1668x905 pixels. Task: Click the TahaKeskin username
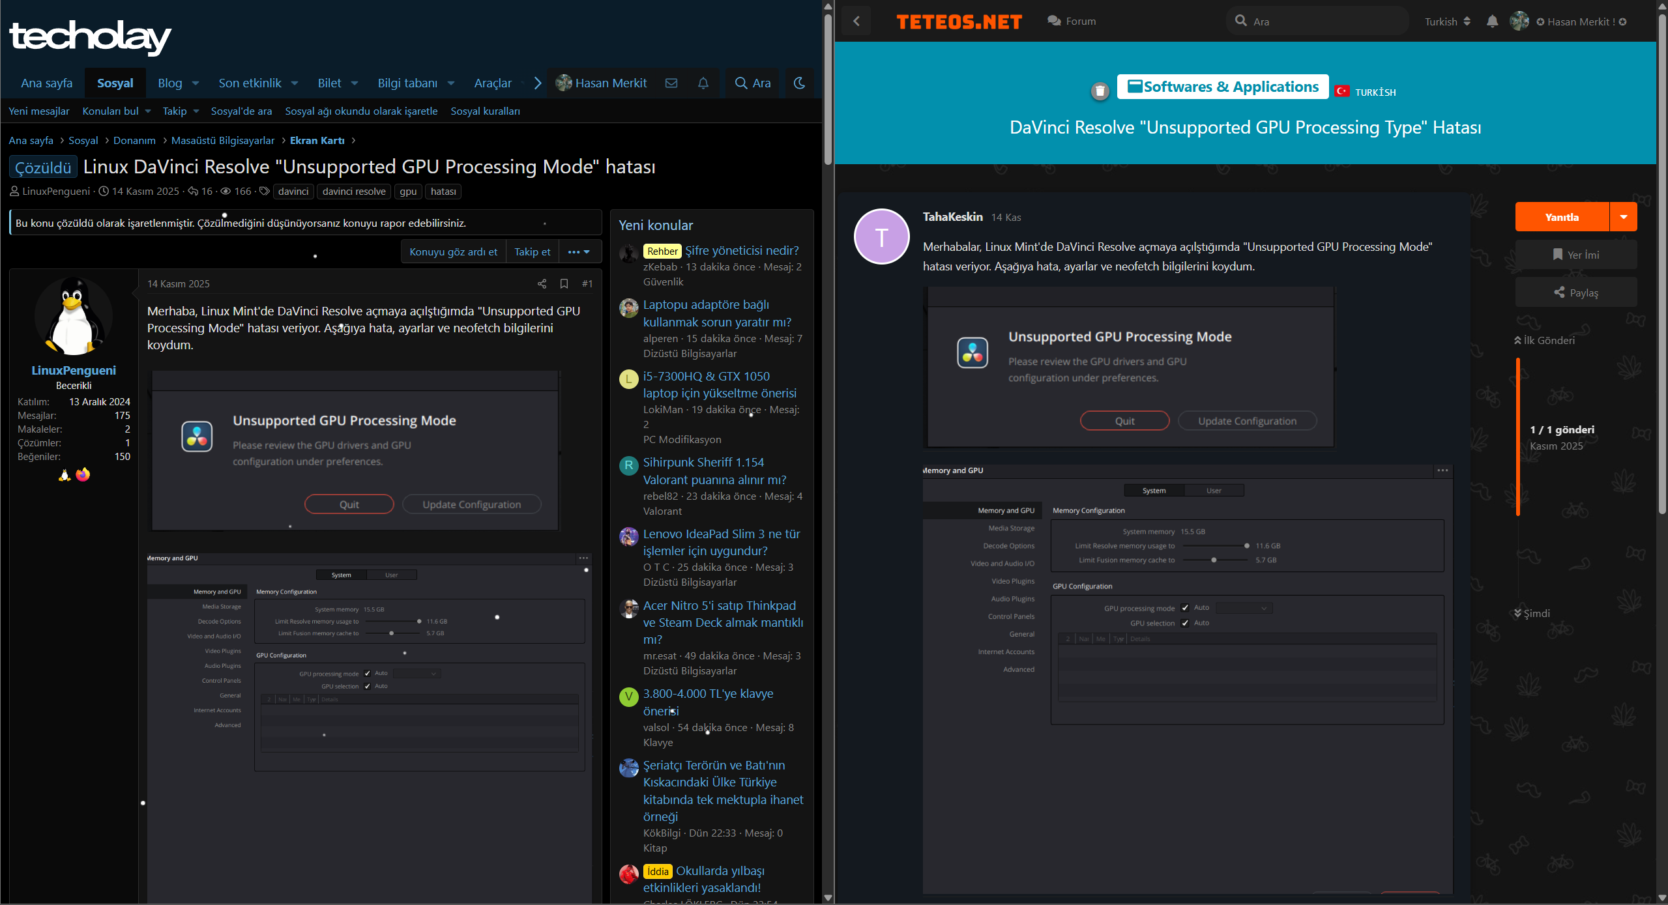[x=953, y=217]
